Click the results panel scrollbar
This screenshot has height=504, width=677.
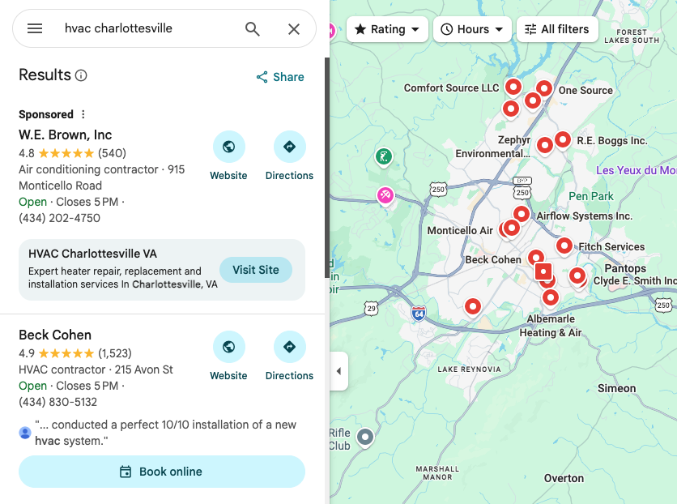click(x=327, y=168)
